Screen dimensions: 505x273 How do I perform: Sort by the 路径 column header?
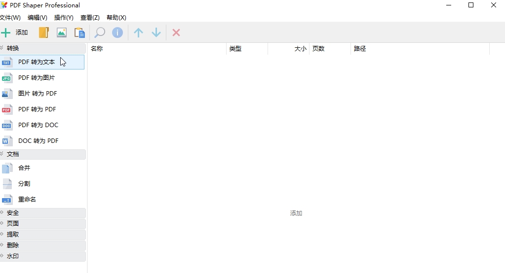coord(420,49)
